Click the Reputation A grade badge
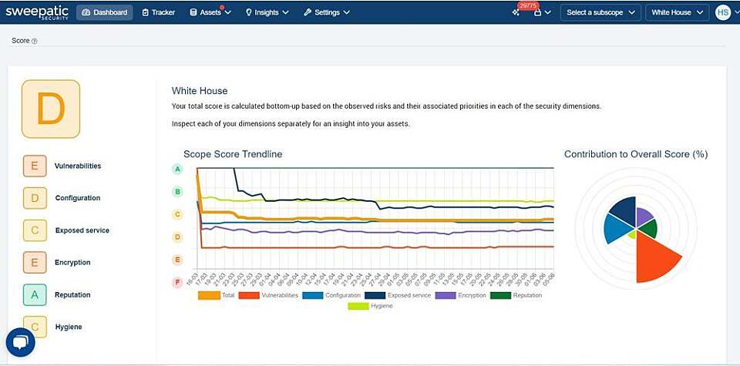 35,295
